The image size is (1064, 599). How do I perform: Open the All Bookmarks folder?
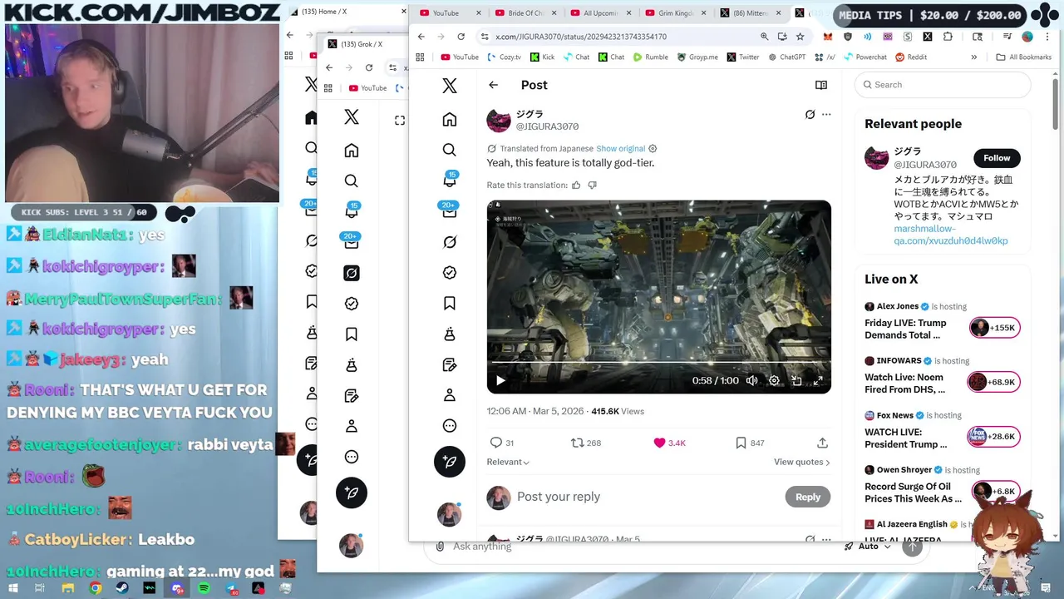pos(1023,57)
